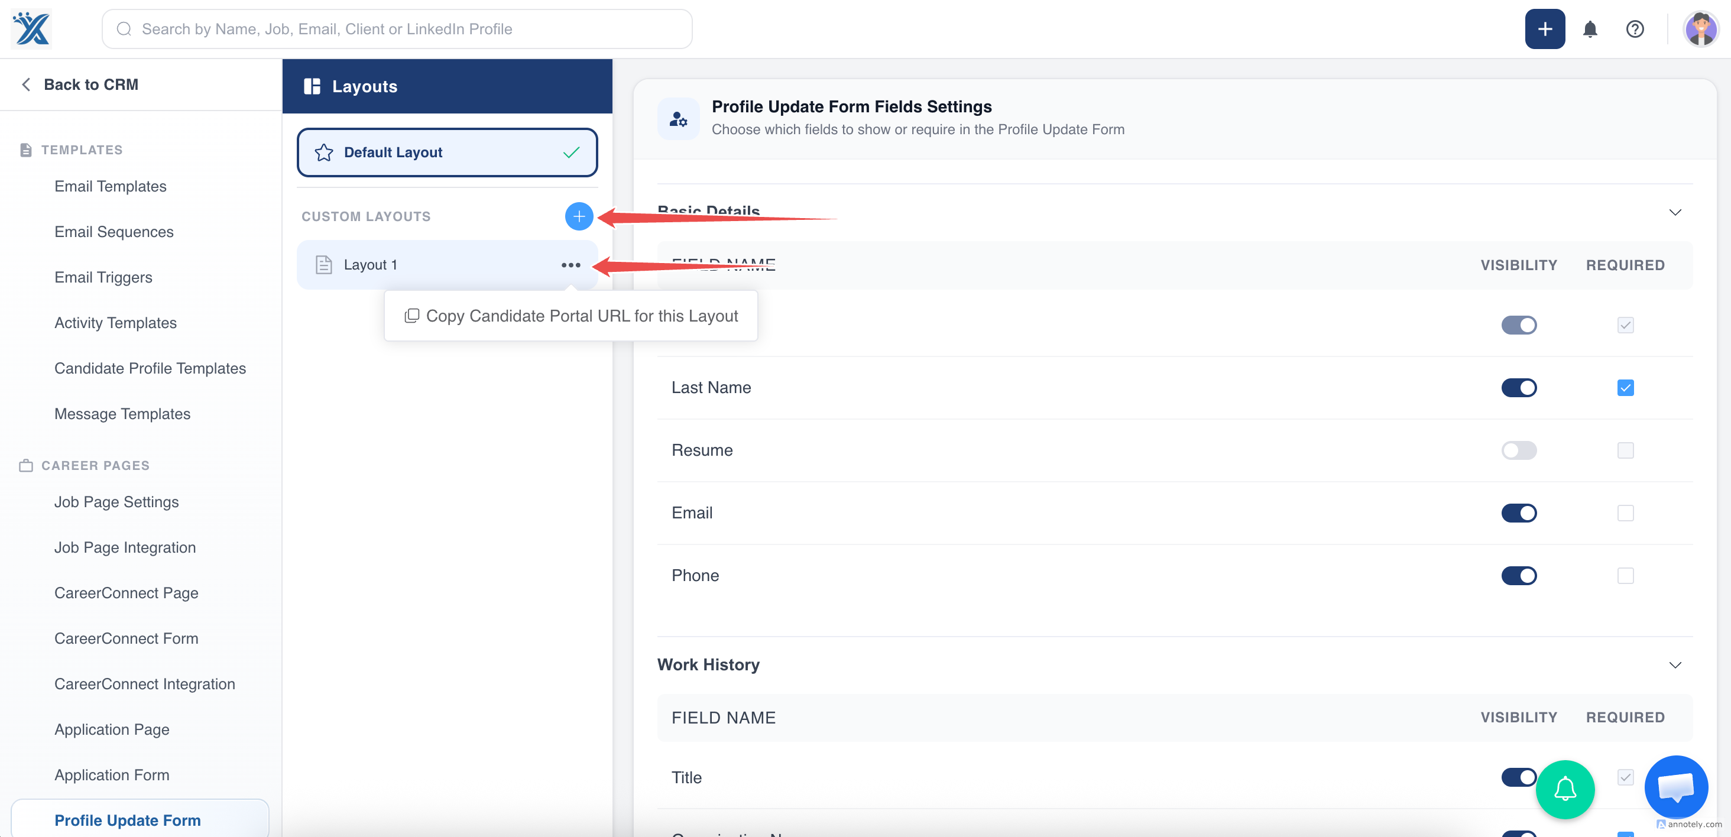
Task: Select Layout 1 custom layout
Action: click(447, 265)
